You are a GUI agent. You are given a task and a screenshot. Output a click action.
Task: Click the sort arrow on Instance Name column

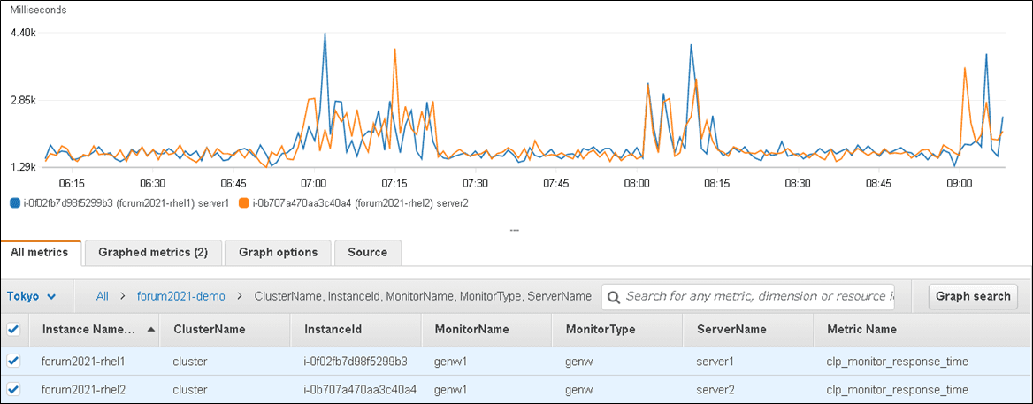(x=150, y=329)
